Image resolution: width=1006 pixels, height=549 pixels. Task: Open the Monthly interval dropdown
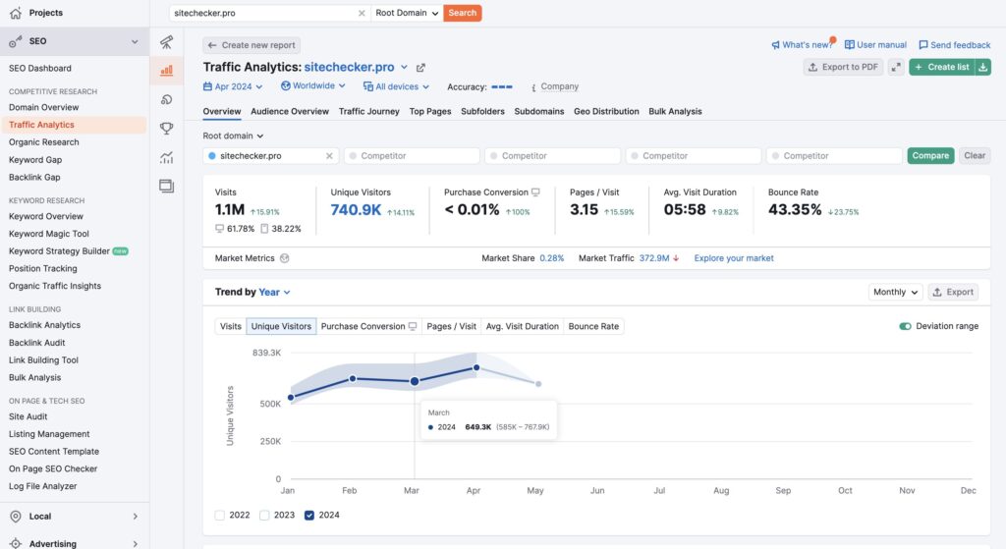click(x=895, y=292)
